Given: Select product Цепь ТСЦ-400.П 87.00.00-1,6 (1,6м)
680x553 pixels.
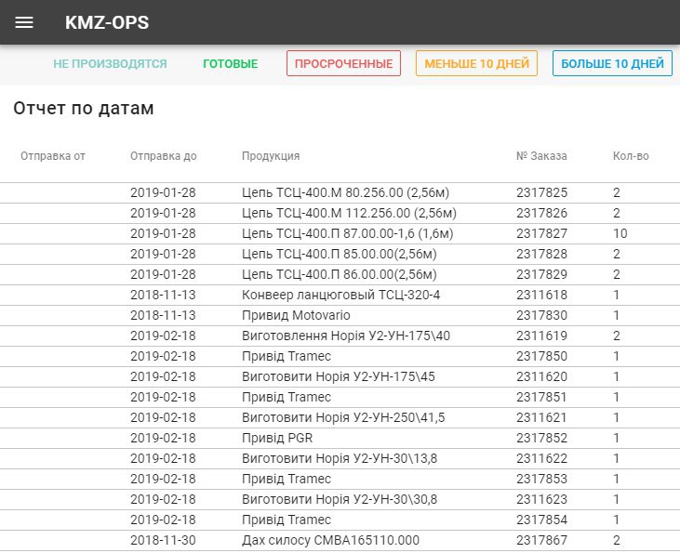Looking at the screenshot, I should coord(347,233).
